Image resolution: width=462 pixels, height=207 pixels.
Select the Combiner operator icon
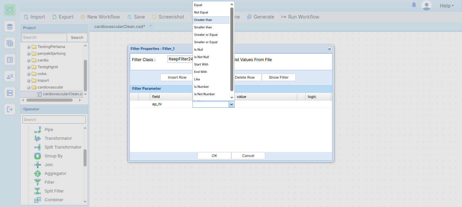[x=38, y=200]
